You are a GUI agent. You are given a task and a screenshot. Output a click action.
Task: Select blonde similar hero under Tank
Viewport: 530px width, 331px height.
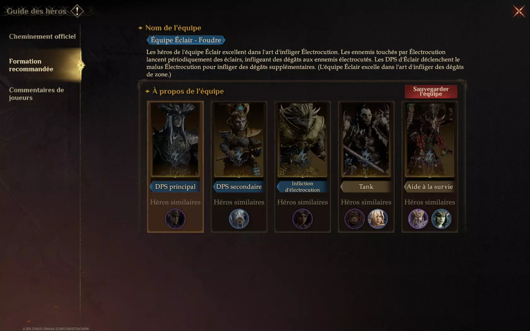click(378, 219)
